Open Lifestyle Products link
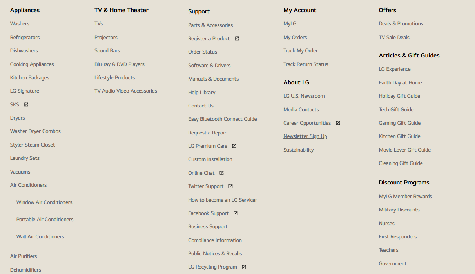 coord(114,78)
